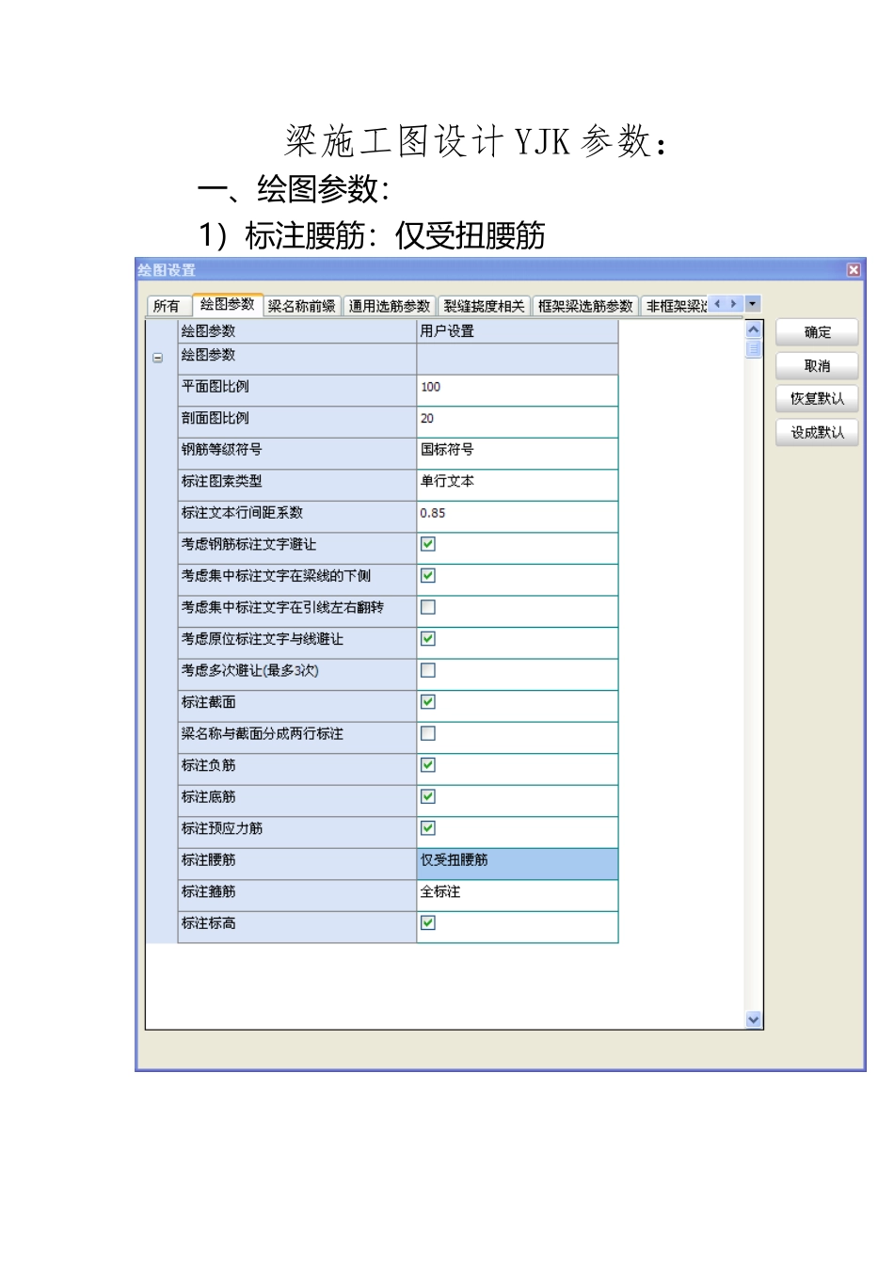The width and height of the screenshot is (894, 1265).
Task: Select the 绘图参数 tab
Action: tap(227, 304)
